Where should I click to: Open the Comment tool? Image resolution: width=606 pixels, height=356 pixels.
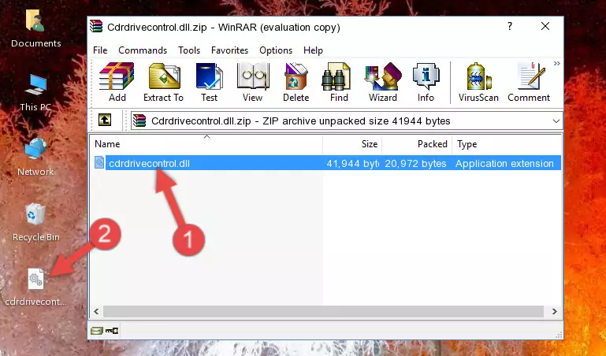529,82
